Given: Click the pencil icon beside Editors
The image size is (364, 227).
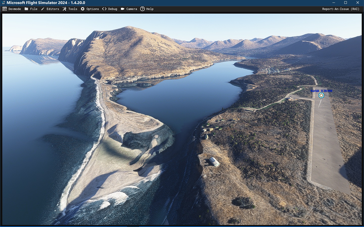Looking at the screenshot, I should (43, 9).
